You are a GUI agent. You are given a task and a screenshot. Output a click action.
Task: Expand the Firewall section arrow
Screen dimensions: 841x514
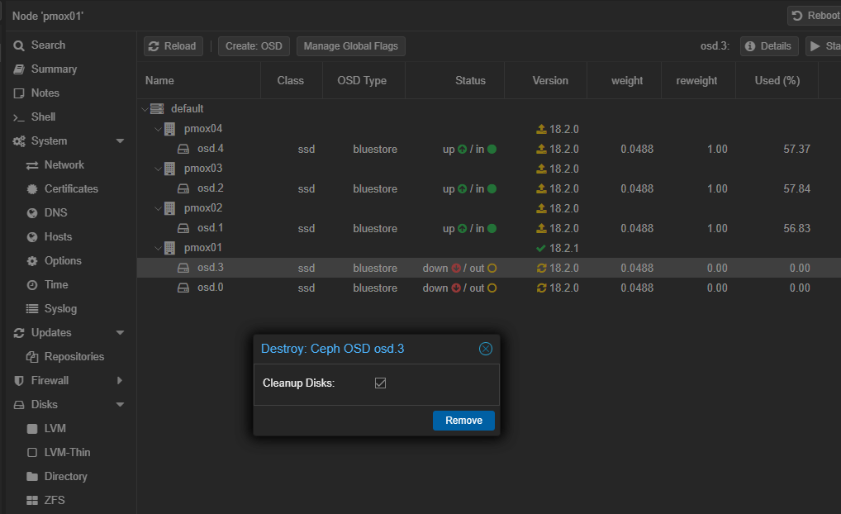[x=120, y=381]
